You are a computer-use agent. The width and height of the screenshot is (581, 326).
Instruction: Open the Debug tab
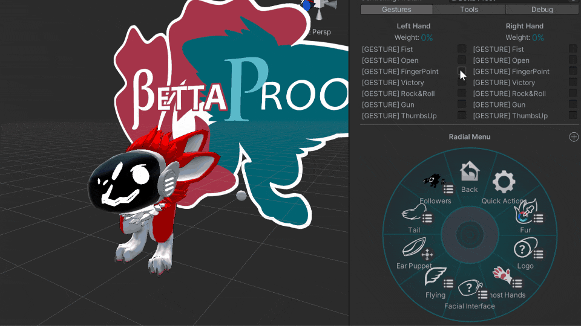[542, 9]
